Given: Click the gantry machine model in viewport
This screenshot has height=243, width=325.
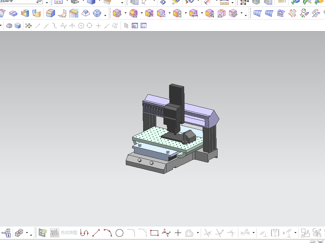Looking at the screenshot, I should 172,129.
